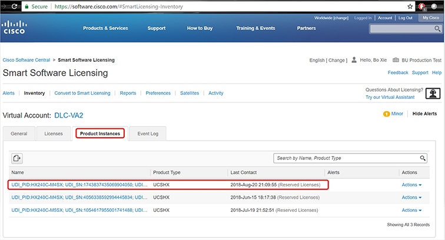Click the Secure lock icon
This screenshot has height=240, width=445.
(26, 6)
